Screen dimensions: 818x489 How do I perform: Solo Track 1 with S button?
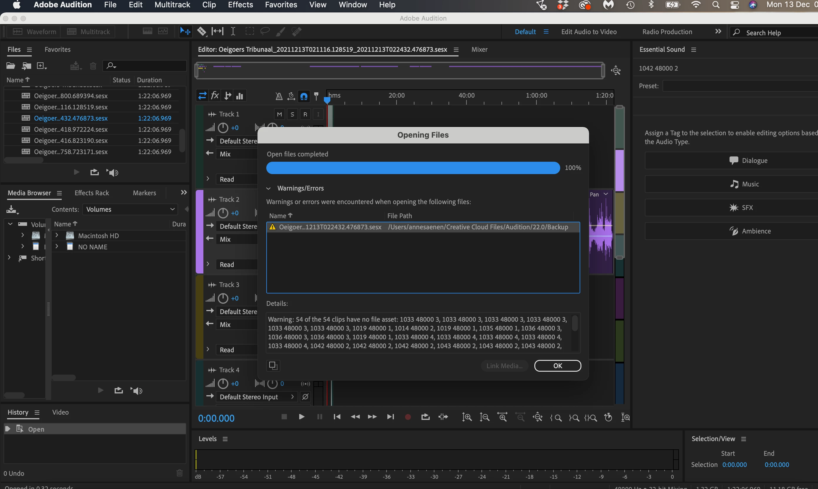click(292, 114)
